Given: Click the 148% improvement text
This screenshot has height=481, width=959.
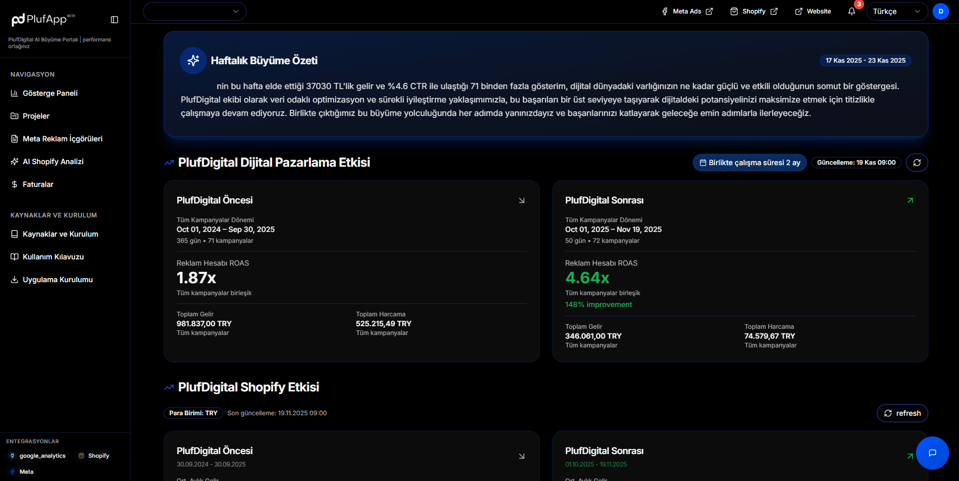Looking at the screenshot, I should [598, 304].
